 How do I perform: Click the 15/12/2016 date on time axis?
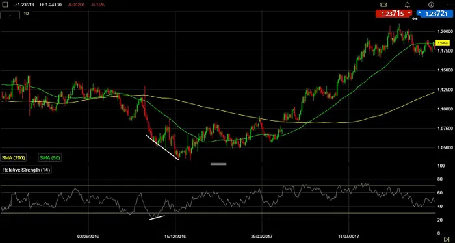click(x=175, y=237)
